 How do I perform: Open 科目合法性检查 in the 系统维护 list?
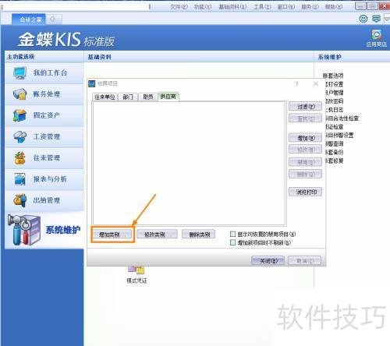(342, 118)
